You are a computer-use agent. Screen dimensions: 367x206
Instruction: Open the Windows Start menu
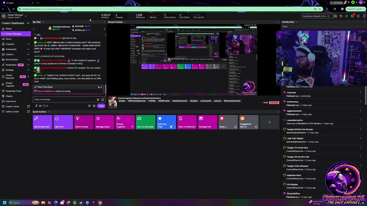pyautogui.click(x=5, y=203)
